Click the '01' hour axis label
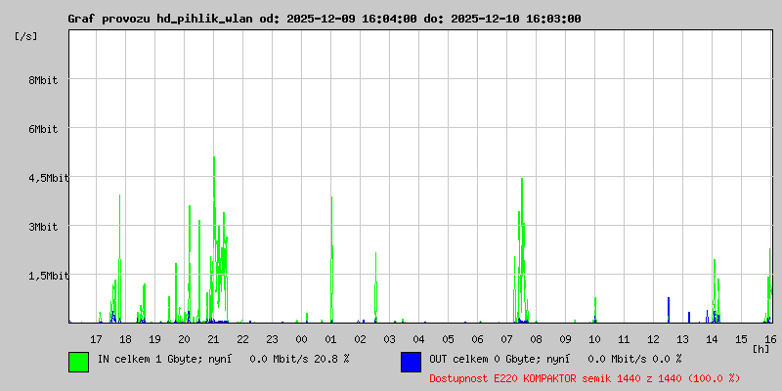Image resolution: width=782 pixels, height=391 pixels. [x=330, y=339]
